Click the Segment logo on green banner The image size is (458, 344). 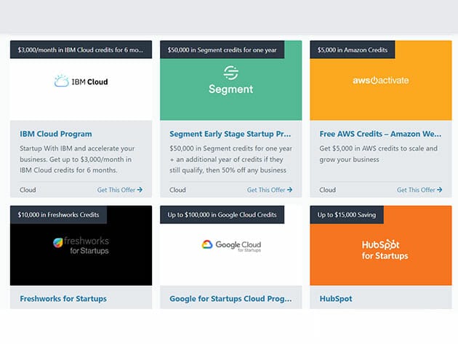[230, 80]
